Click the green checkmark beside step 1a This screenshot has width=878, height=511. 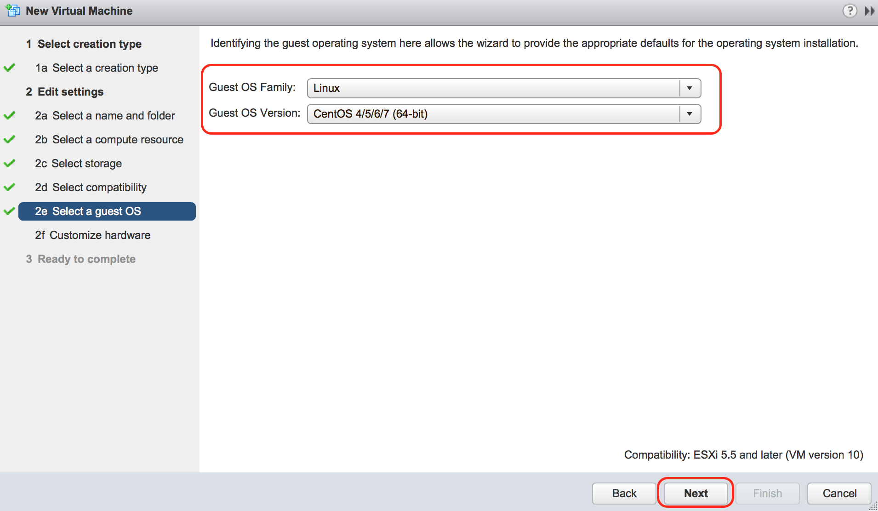pyautogui.click(x=9, y=68)
